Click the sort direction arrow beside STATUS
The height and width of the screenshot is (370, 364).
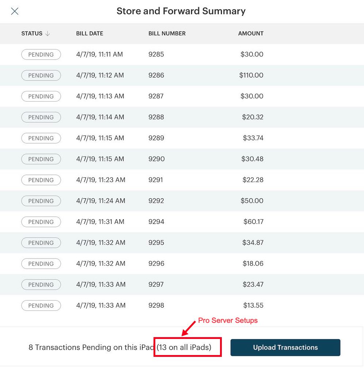coord(48,33)
